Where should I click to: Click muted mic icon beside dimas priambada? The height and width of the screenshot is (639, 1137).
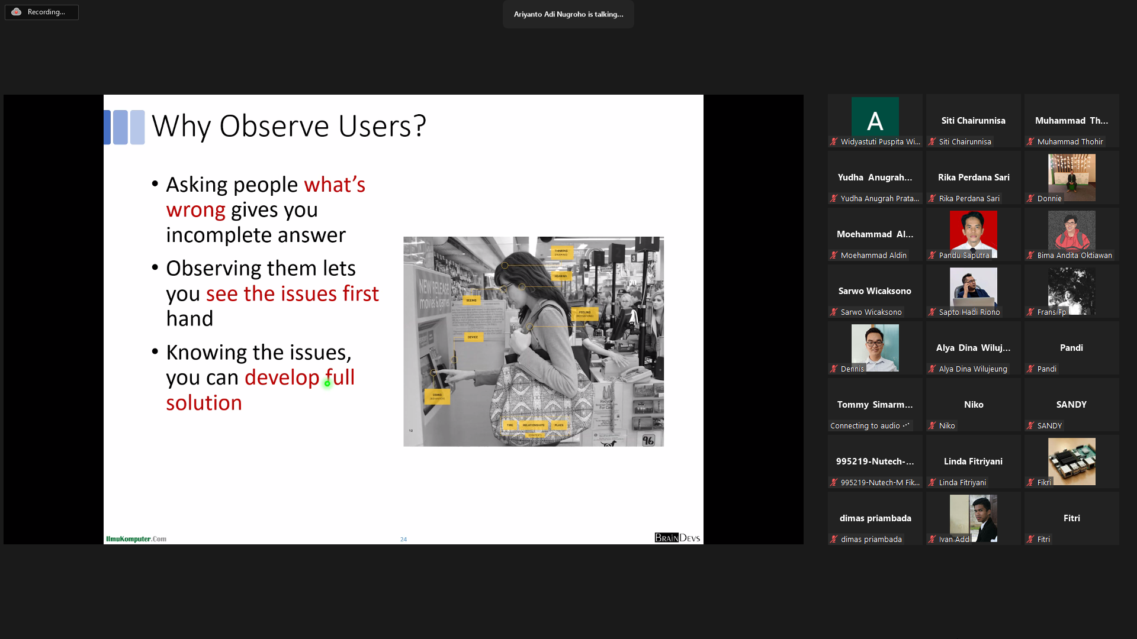pos(834,540)
